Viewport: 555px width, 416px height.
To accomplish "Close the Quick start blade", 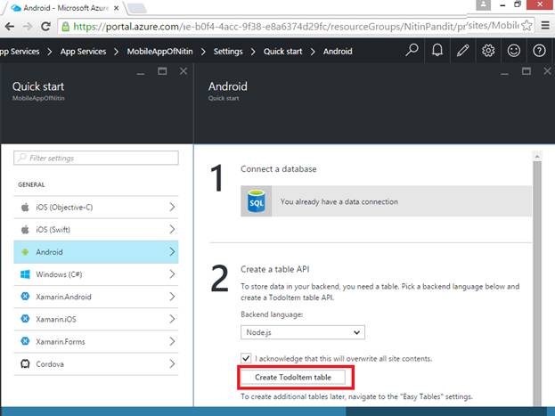I will click(184, 71).
